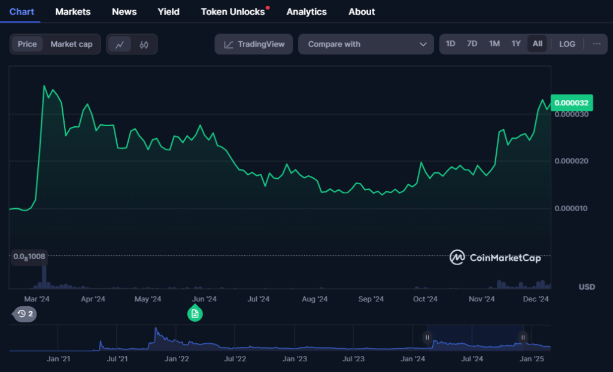
Task: Set range to 1Y
Action: point(516,44)
